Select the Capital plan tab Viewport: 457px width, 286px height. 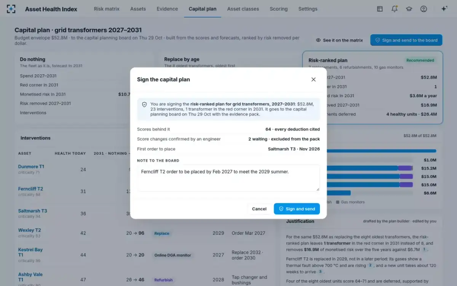tap(203, 9)
